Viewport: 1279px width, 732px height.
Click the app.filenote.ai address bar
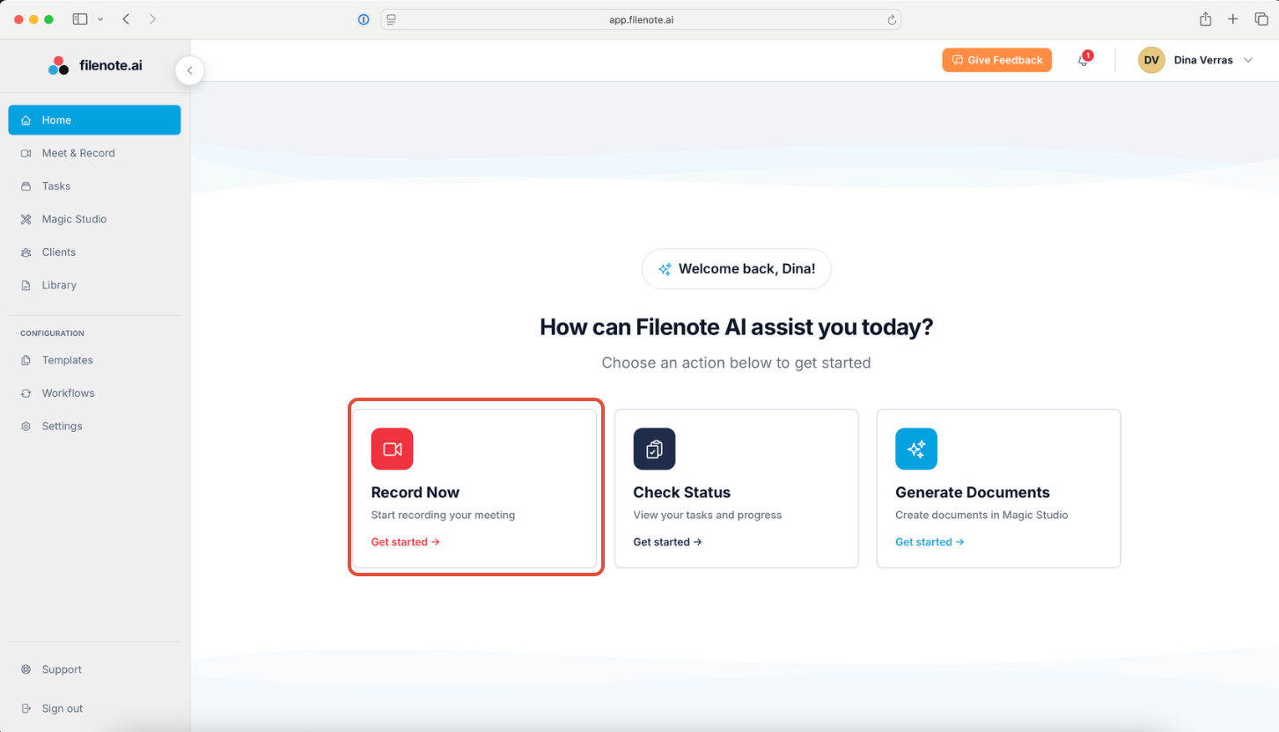[x=641, y=19]
